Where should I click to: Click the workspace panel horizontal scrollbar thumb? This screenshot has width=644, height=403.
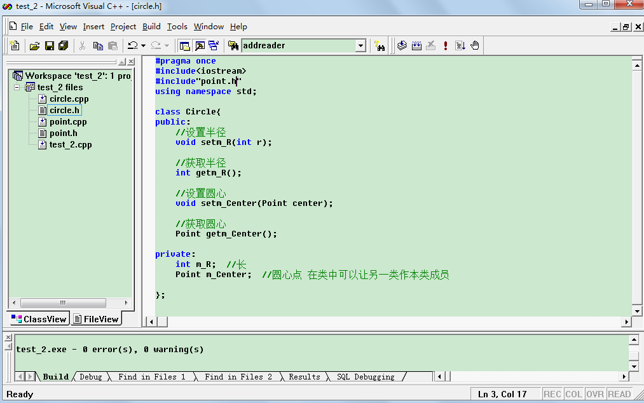[x=63, y=303]
